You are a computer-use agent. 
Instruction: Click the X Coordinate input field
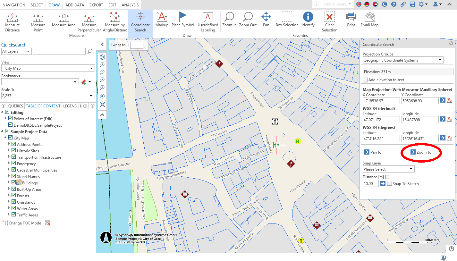380,100
